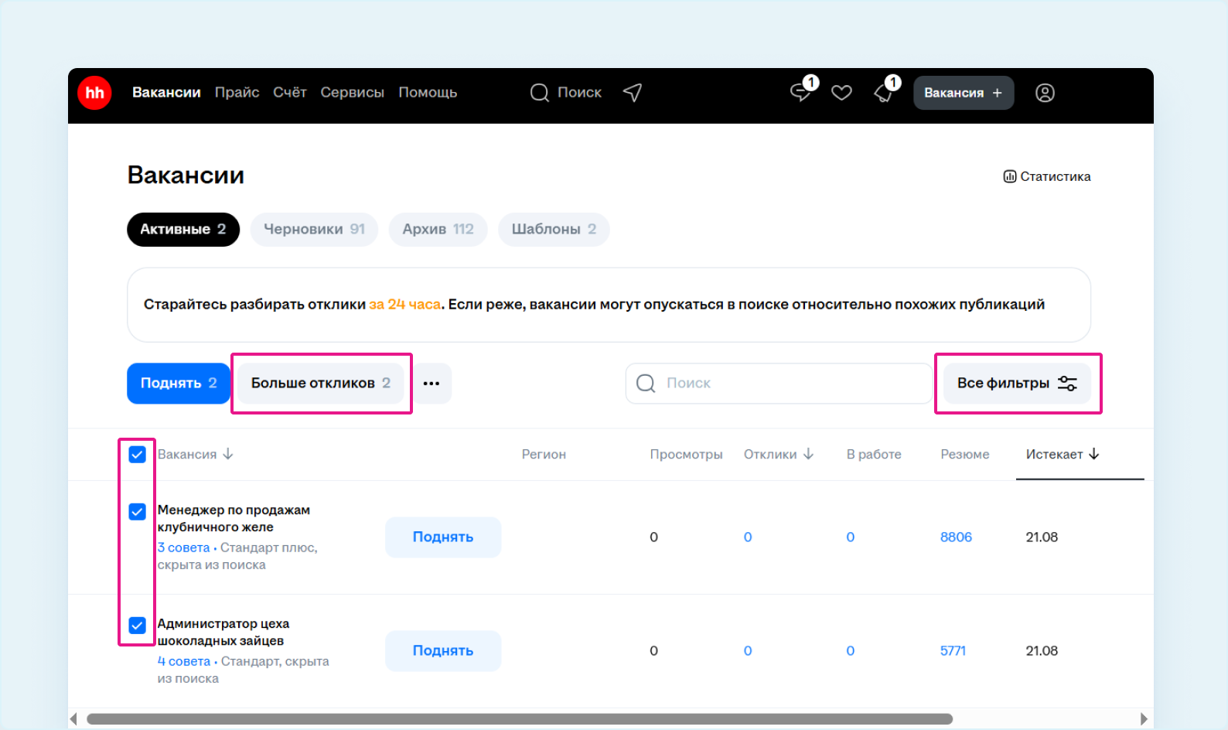
Task: Click magnifier icon in vacancy search field
Action: coord(646,384)
